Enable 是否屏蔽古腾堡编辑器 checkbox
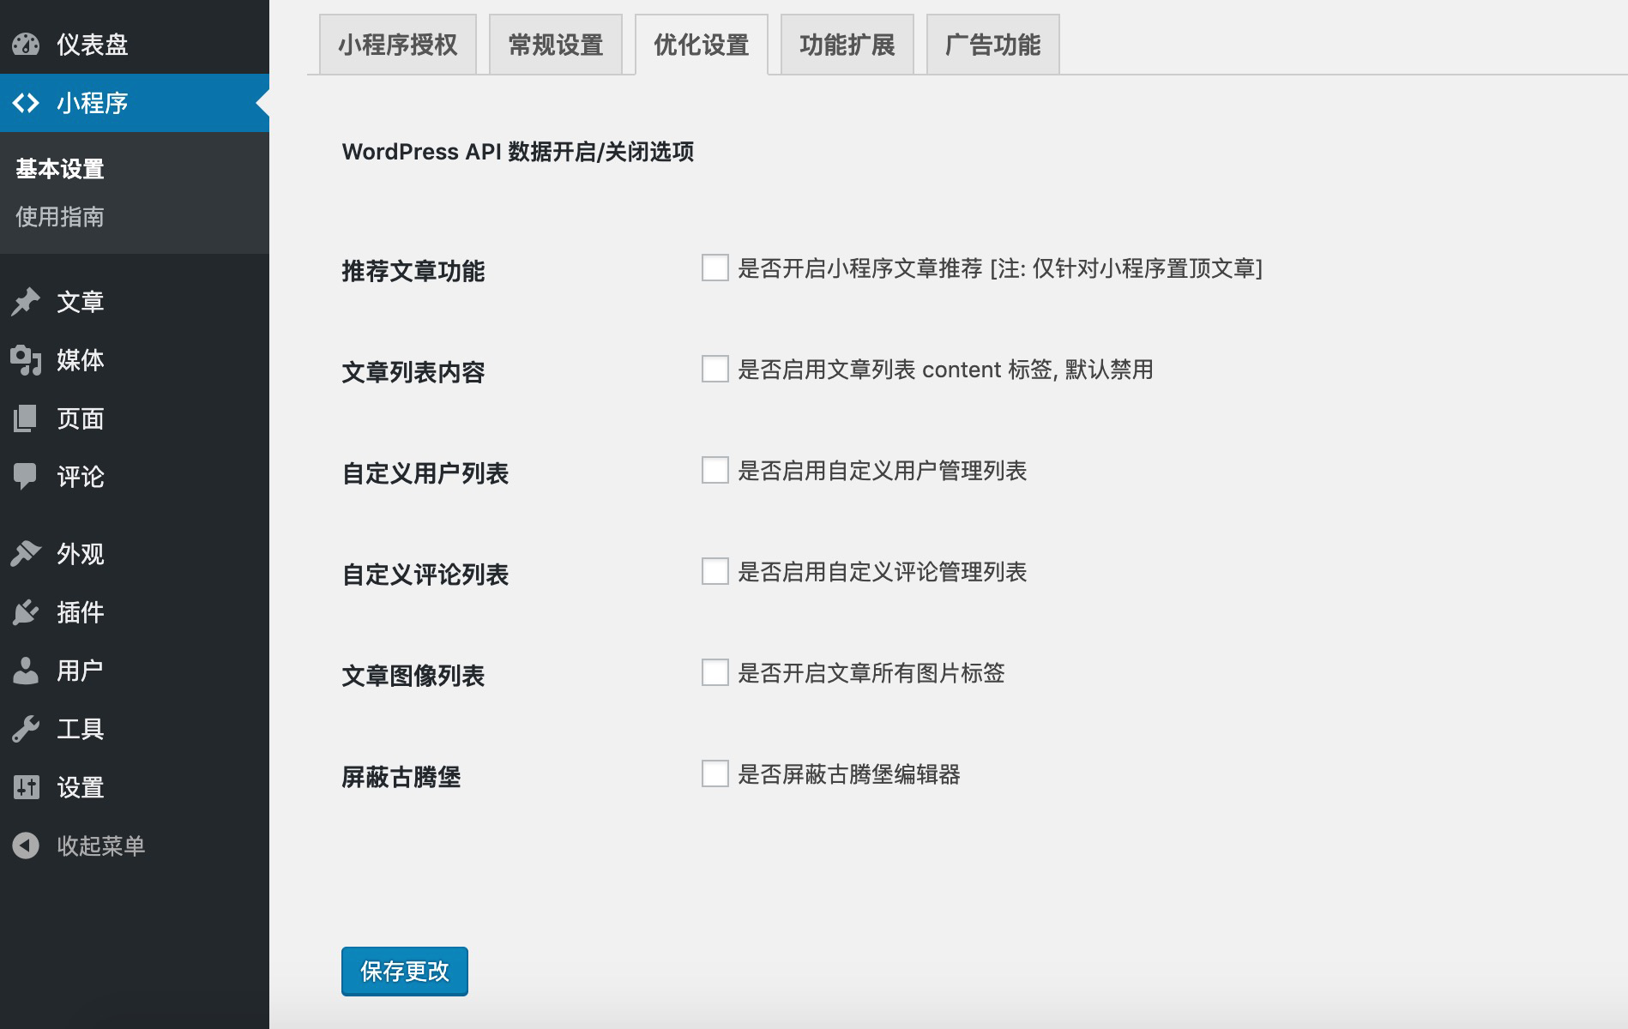Image resolution: width=1628 pixels, height=1029 pixels. coord(714,773)
